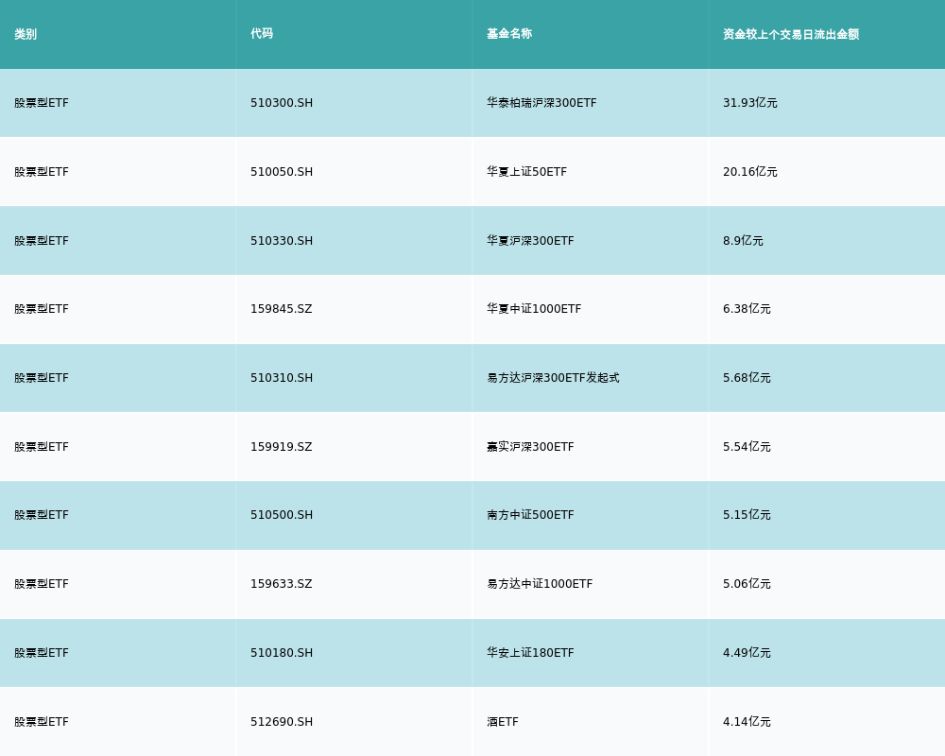The image size is (945, 756).
Task: Click 股票型ETF in the 510180.SH row
Action: (x=42, y=653)
